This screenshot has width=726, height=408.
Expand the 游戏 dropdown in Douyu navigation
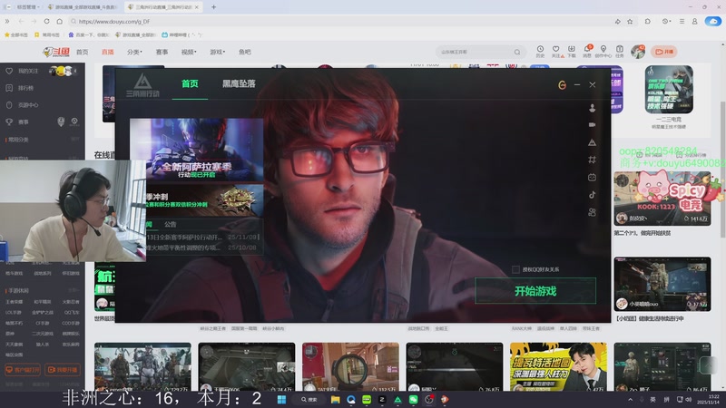(217, 52)
